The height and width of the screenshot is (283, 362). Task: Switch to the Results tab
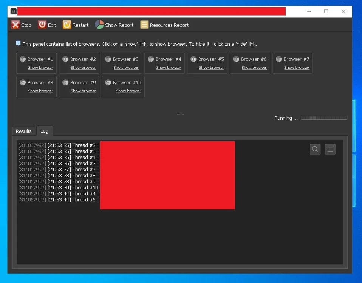[24, 131]
